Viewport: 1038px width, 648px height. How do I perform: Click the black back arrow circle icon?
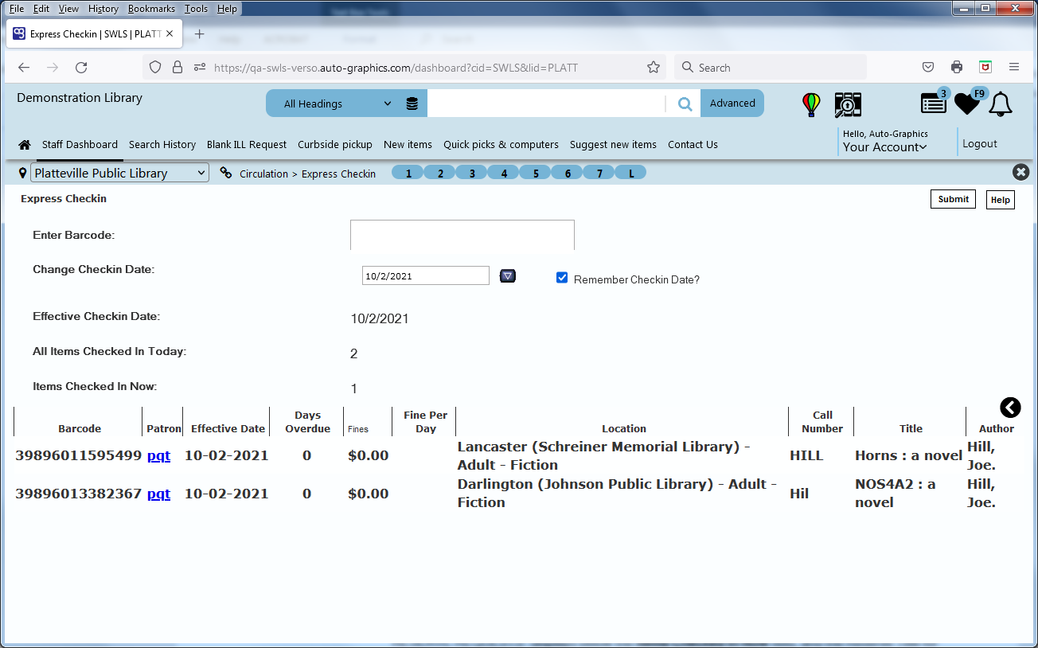1010,408
